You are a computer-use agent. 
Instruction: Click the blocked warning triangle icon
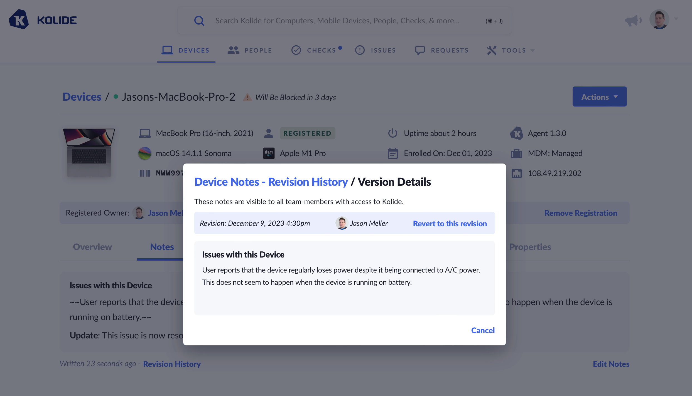tap(247, 97)
